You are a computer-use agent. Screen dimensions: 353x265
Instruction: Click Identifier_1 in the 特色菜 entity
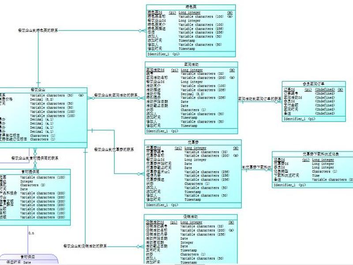pyautogui.click(x=158, y=54)
